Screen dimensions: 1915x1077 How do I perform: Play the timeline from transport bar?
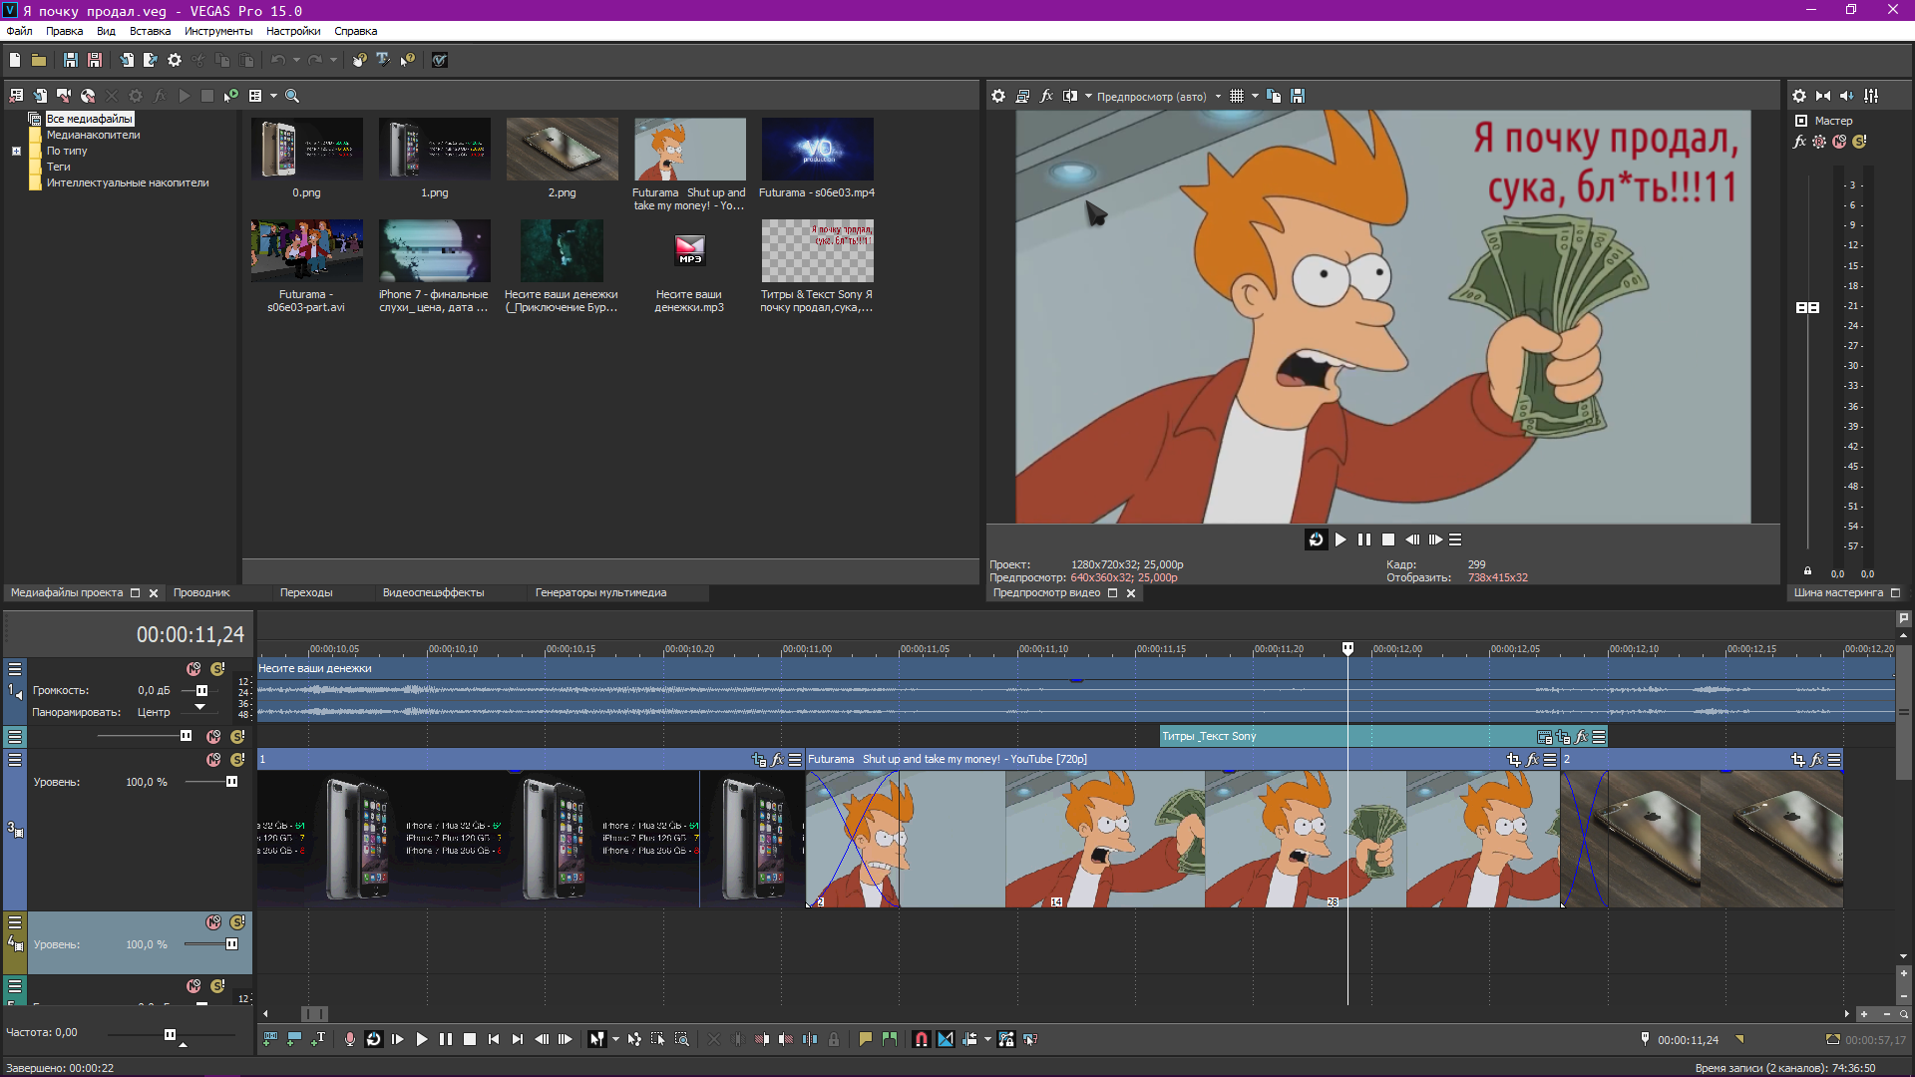422,1039
